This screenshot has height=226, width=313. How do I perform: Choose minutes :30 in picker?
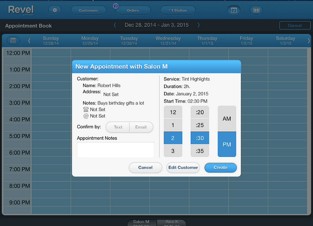click(x=200, y=138)
